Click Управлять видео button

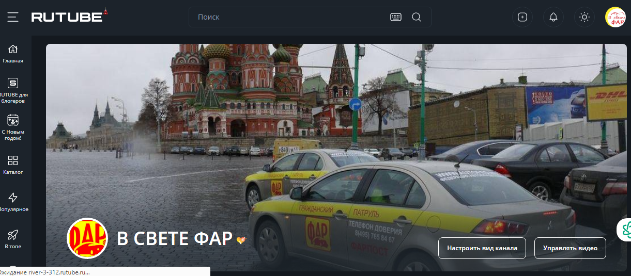pos(570,248)
